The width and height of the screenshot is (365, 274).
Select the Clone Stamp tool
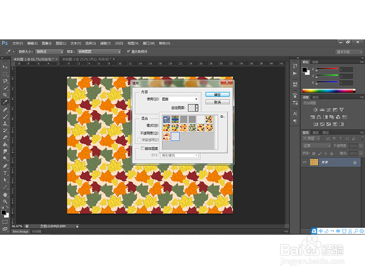(5, 123)
